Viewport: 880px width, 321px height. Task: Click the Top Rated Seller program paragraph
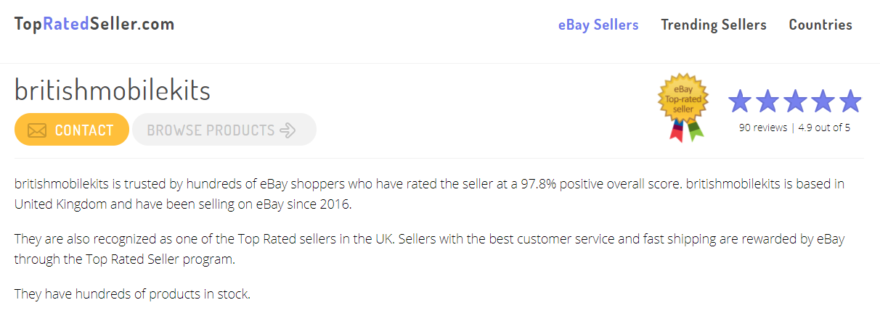point(428,249)
